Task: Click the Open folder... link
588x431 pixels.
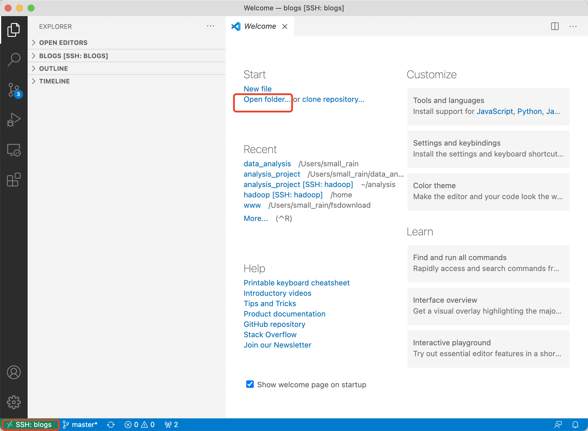Action: tap(267, 99)
